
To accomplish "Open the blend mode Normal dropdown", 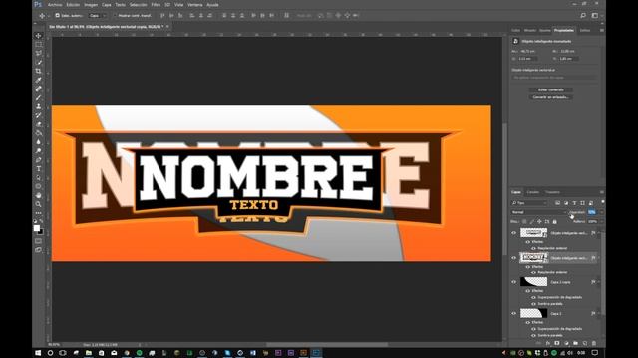I will point(538,212).
